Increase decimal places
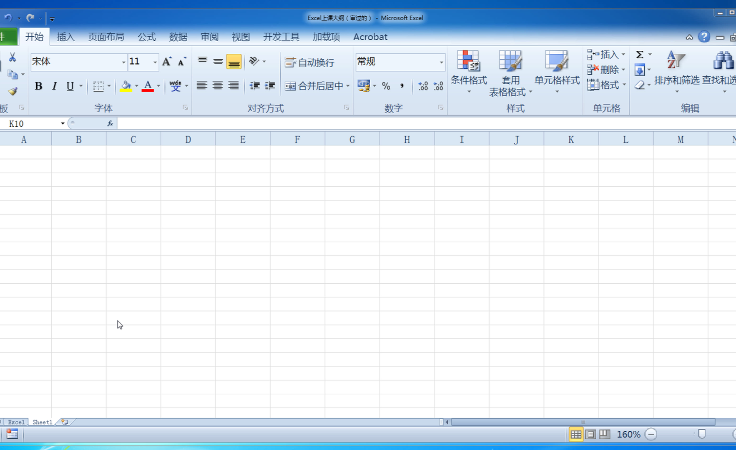 [423, 86]
